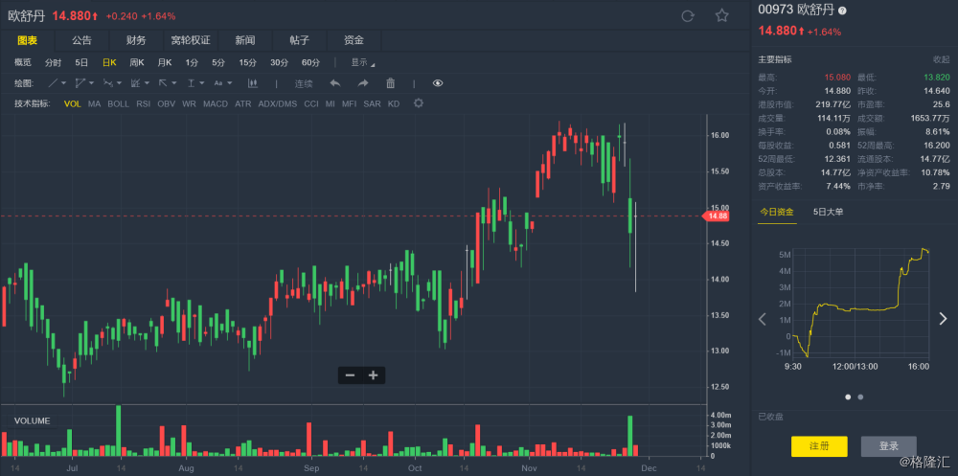
Task: Switch to the 财务 tab
Action: click(x=136, y=40)
